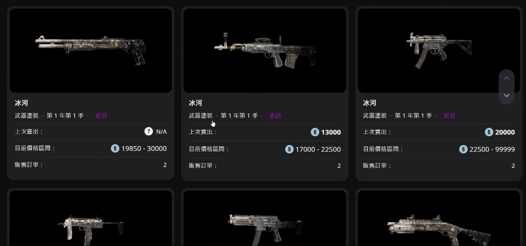Viewport: 526px width, 246px height.
Task: Select the Bizon SMG skin thumbnail in second row
Action: click(x=265, y=218)
